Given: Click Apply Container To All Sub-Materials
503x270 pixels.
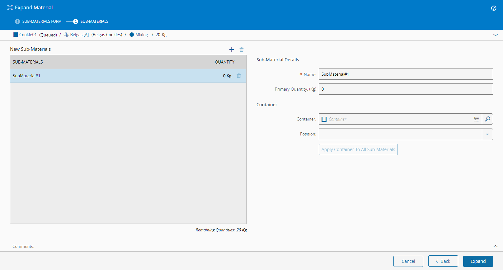Looking at the screenshot, I should [x=358, y=149].
